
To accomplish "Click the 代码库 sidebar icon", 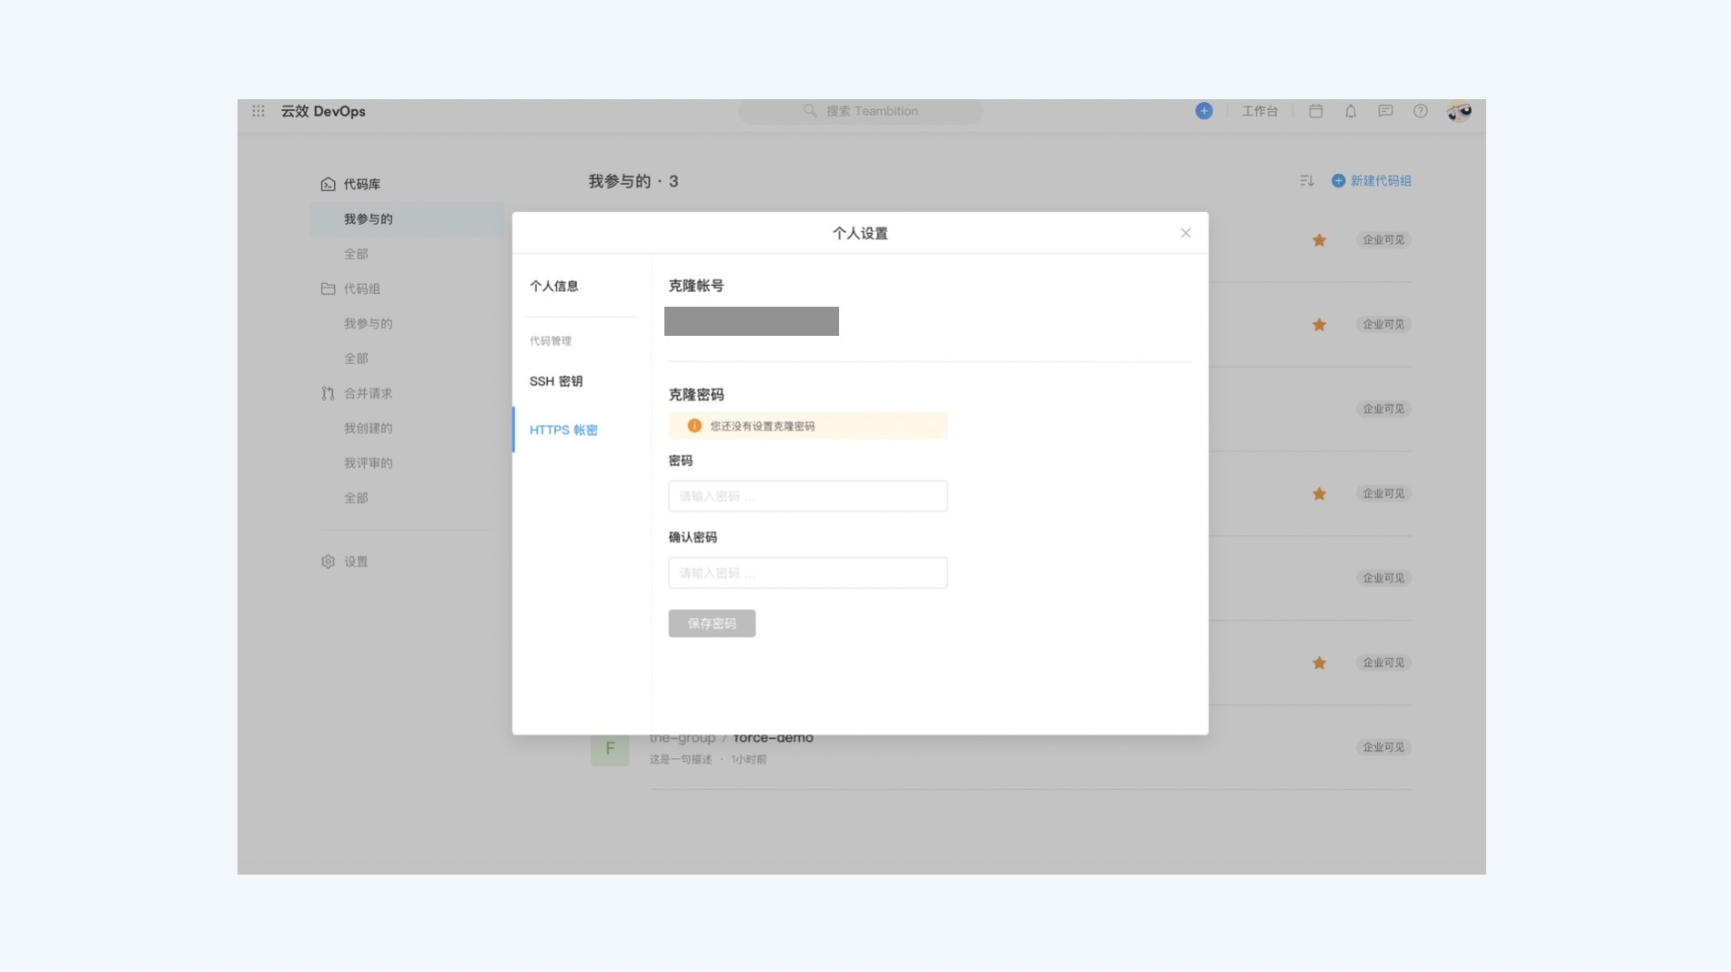I will tap(328, 184).
